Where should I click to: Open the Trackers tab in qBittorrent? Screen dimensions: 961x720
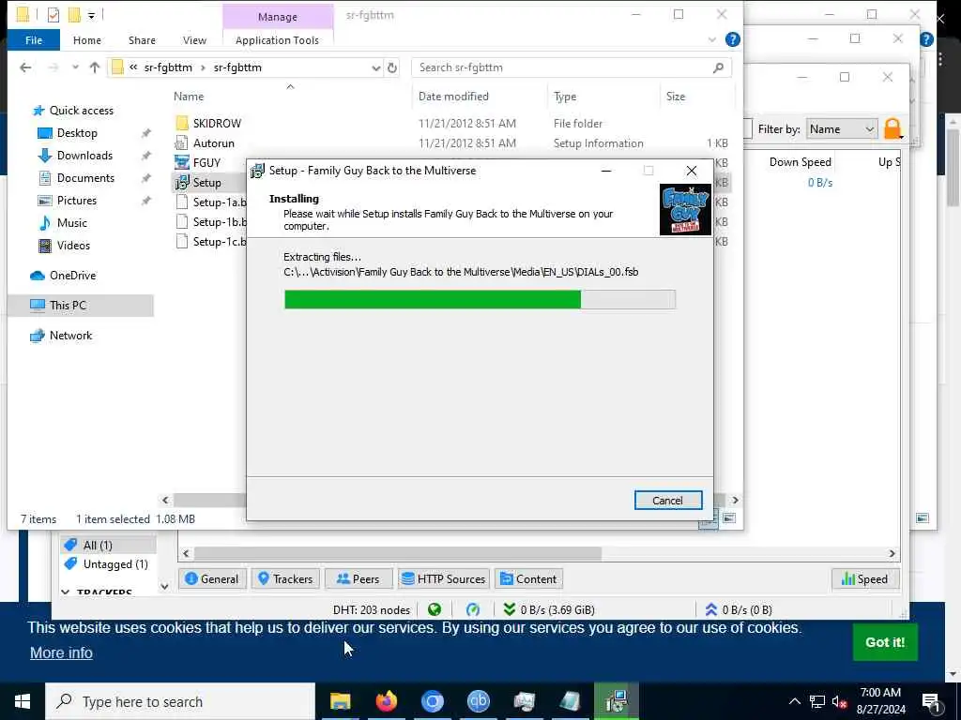coord(285,579)
